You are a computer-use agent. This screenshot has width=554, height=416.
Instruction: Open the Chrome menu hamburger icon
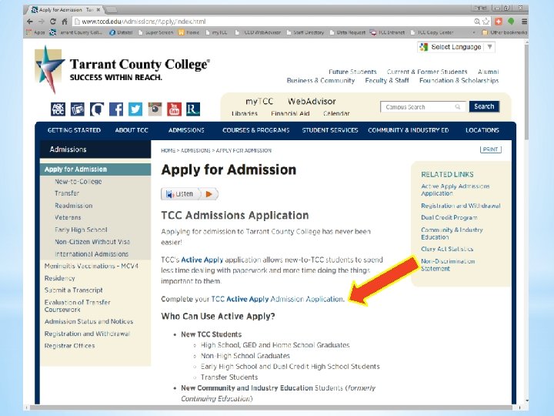(x=524, y=22)
